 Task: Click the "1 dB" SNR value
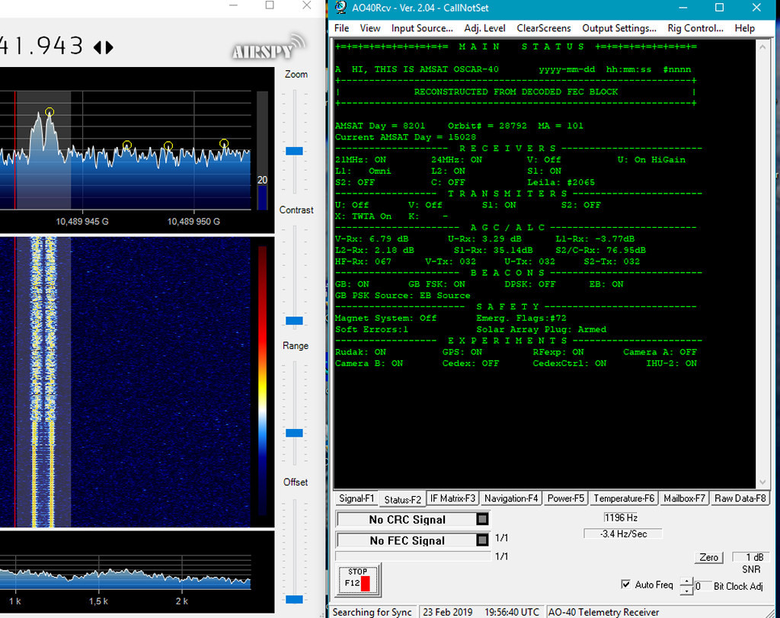tap(750, 557)
